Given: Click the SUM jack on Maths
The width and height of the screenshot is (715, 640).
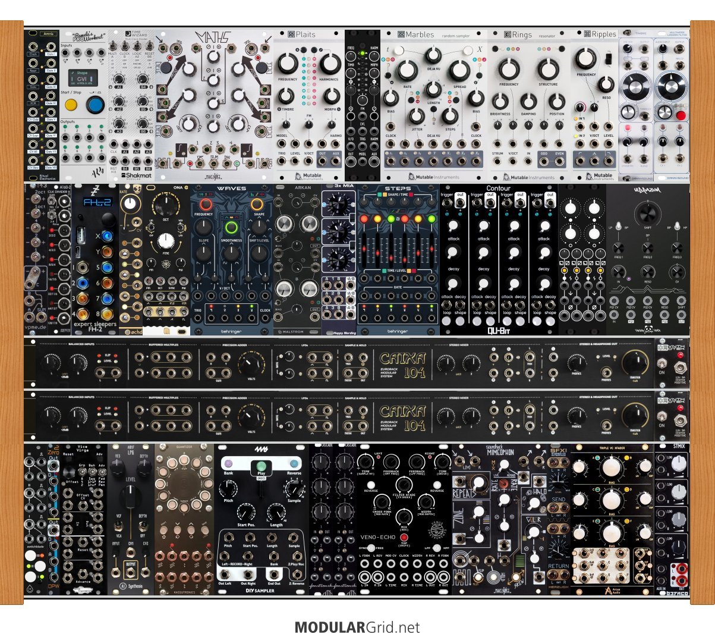Looking at the screenshot, I should tap(212, 163).
